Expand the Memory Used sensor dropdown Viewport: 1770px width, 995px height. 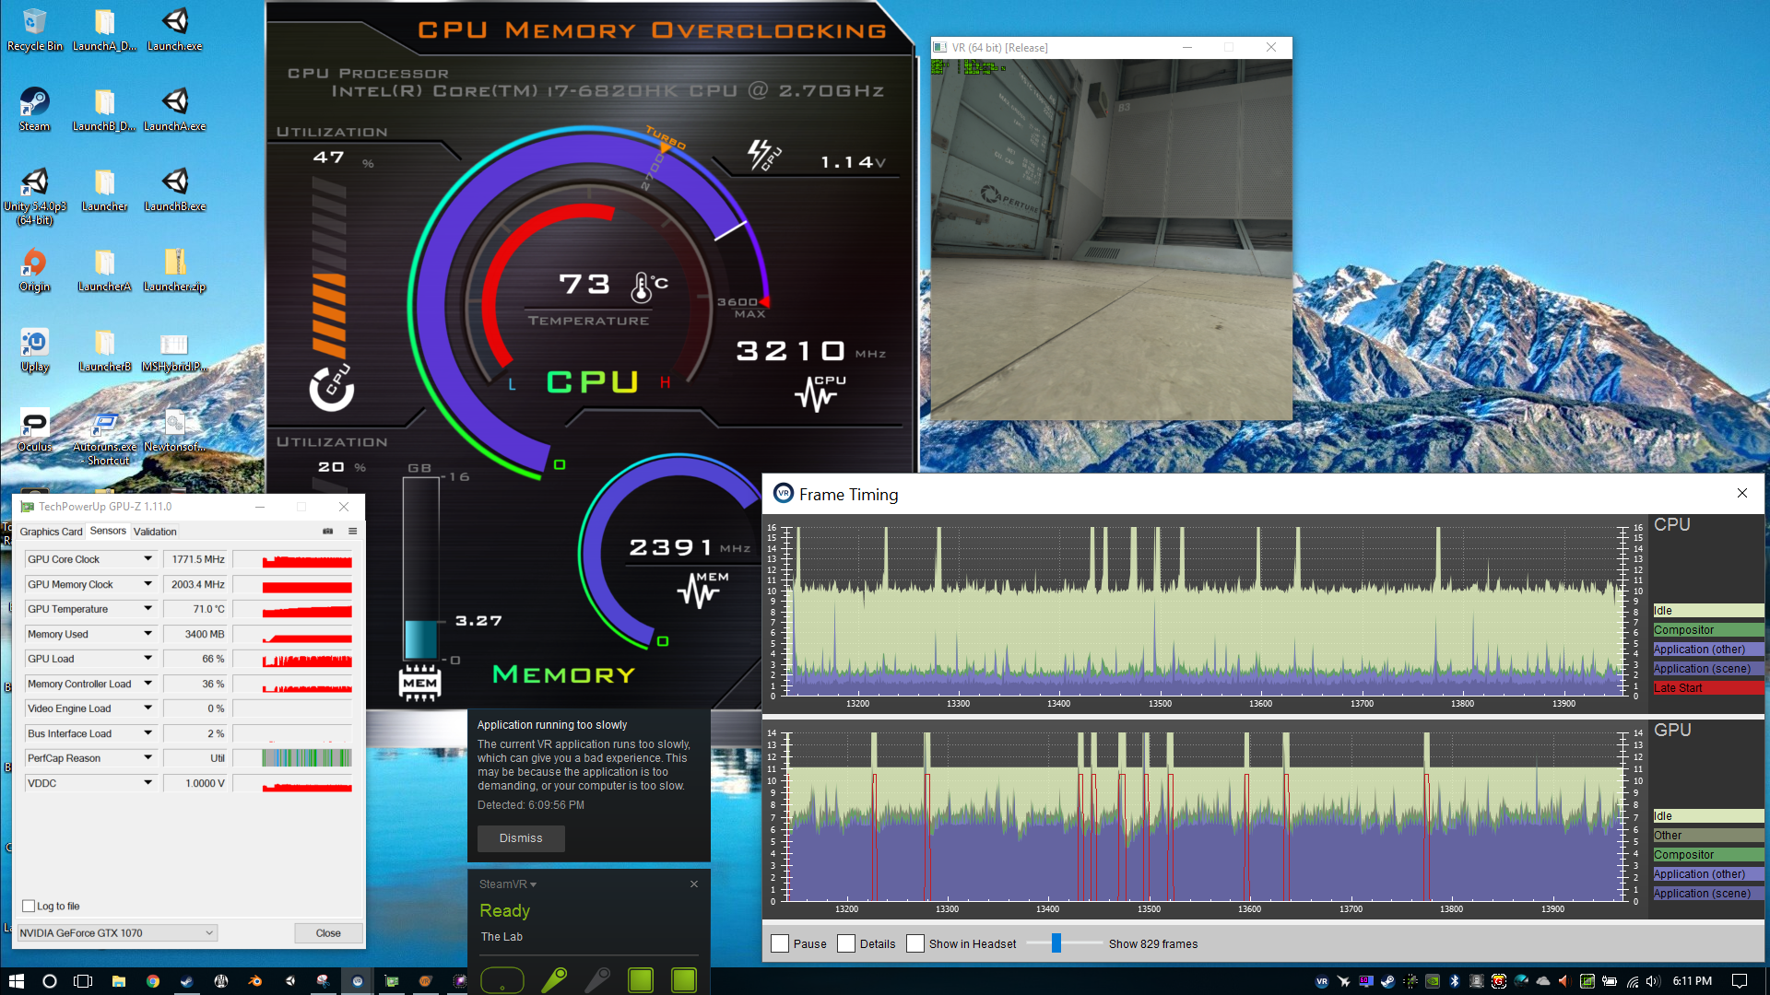(147, 634)
